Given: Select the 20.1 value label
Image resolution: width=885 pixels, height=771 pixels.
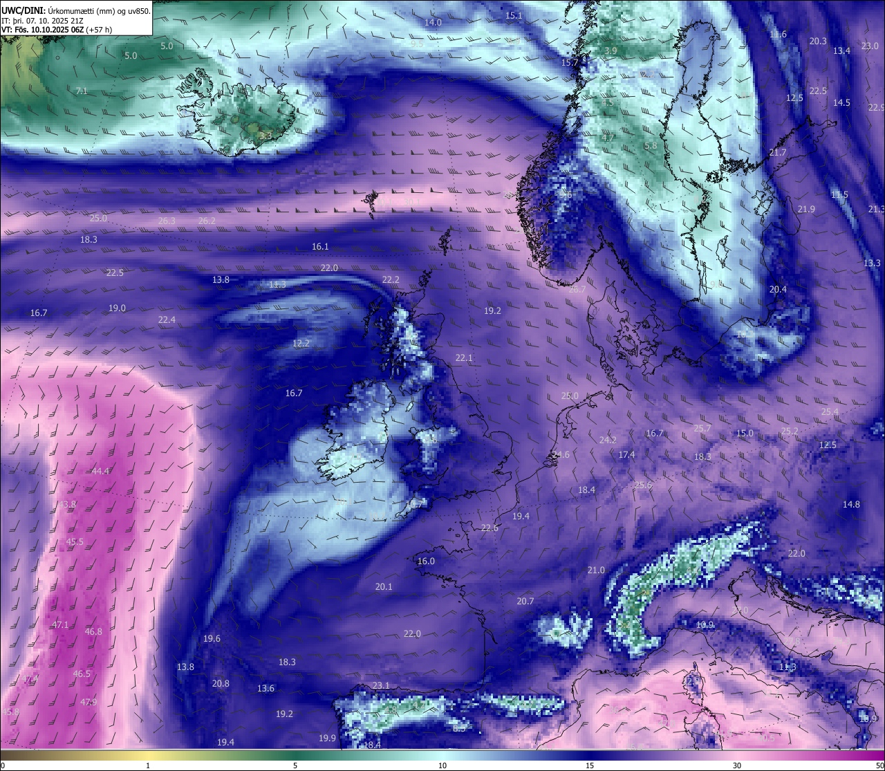Looking at the screenshot, I should [384, 586].
